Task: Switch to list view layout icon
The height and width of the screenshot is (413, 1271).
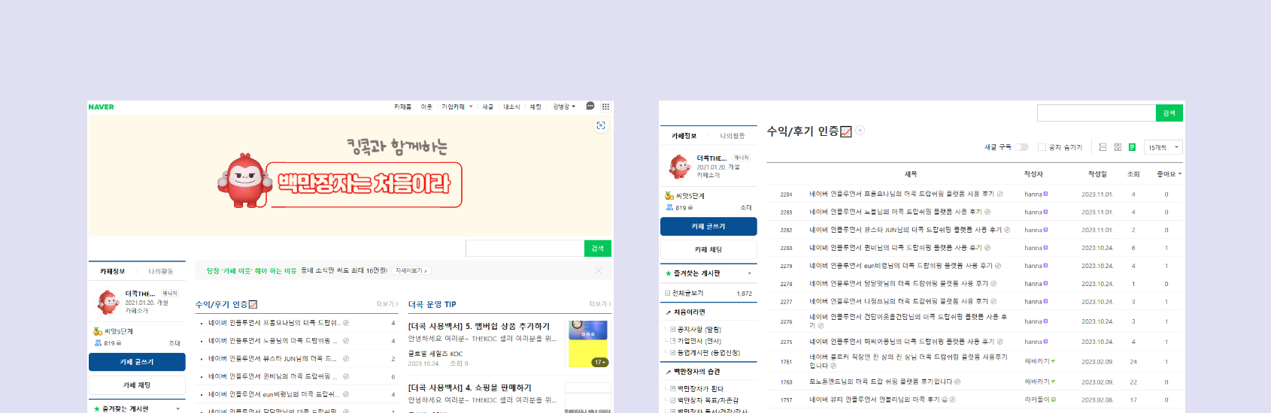Action: coord(1103,147)
